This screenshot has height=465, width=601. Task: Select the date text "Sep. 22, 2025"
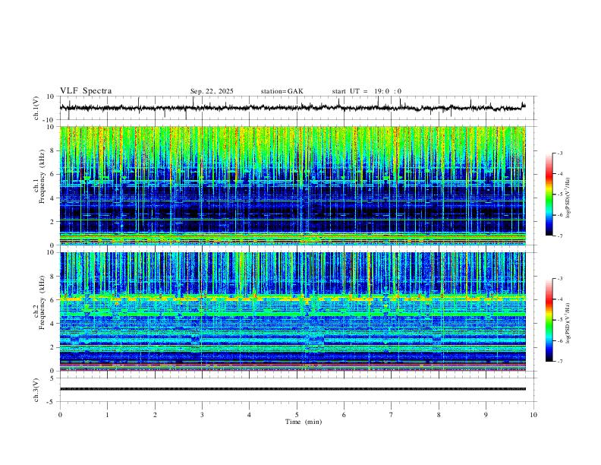pos(212,91)
